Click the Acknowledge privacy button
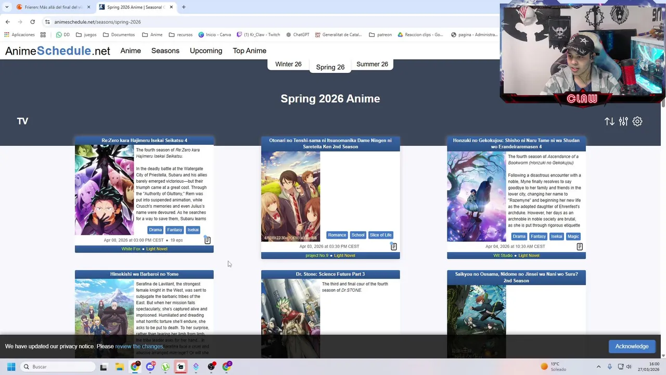666x375 pixels. point(632,346)
